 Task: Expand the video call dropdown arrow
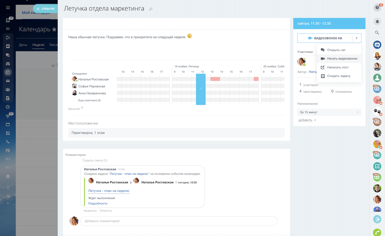(x=356, y=38)
